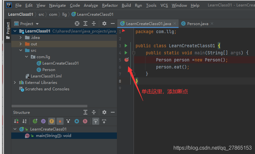The image size is (255, 154).
Task: Open the Refactor menu
Action: [110, 5]
